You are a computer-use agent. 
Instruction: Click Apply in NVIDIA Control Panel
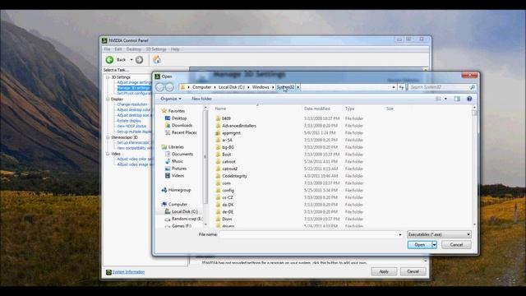[x=384, y=271]
